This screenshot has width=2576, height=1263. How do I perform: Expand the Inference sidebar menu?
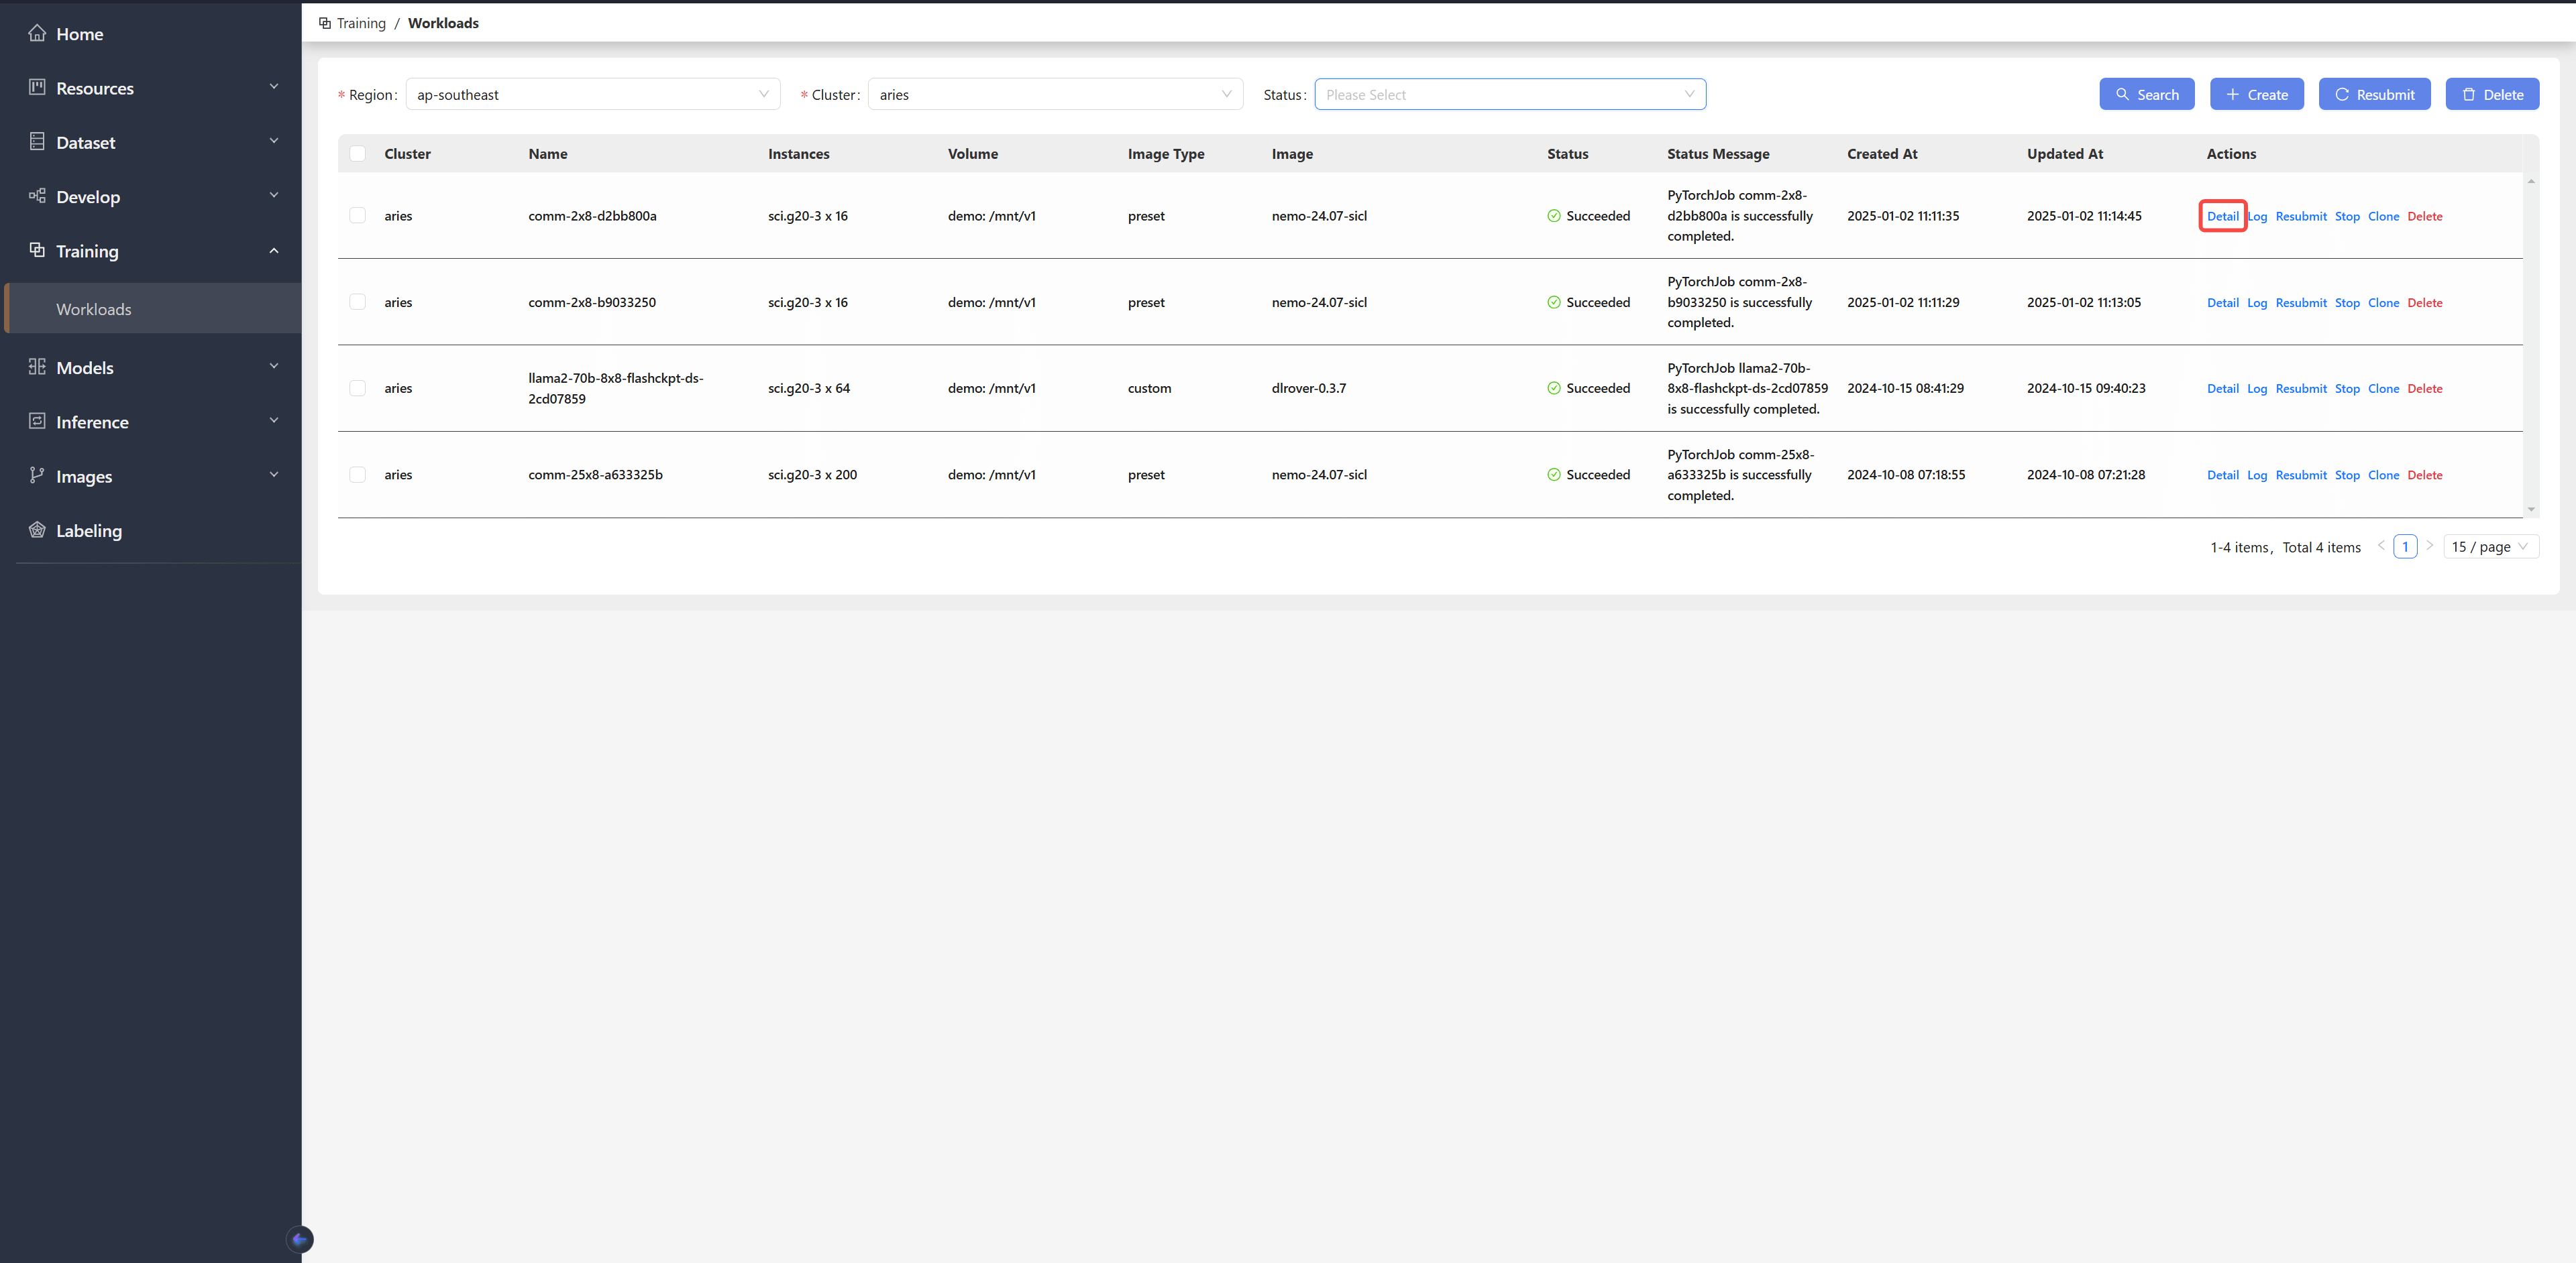[x=152, y=422]
